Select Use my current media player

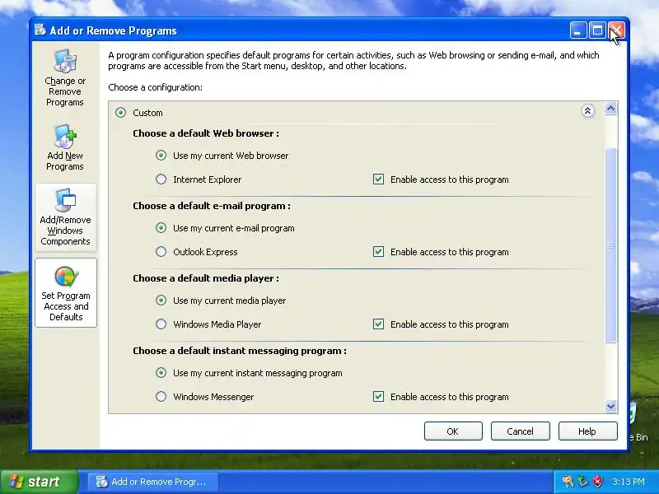point(161,301)
